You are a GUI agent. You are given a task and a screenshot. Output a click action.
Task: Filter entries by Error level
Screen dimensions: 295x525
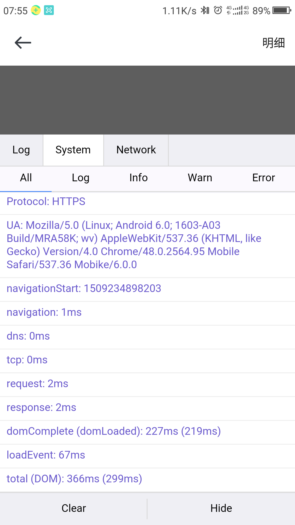[x=264, y=178]
